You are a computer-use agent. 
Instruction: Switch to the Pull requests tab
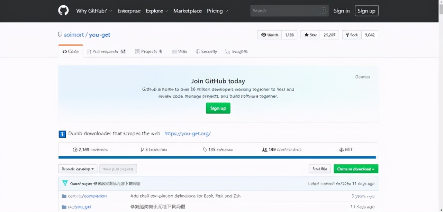[x=106, y=51]
